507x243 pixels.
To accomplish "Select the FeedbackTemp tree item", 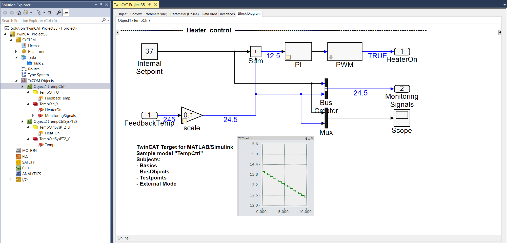I will click(x=57, y=98).
